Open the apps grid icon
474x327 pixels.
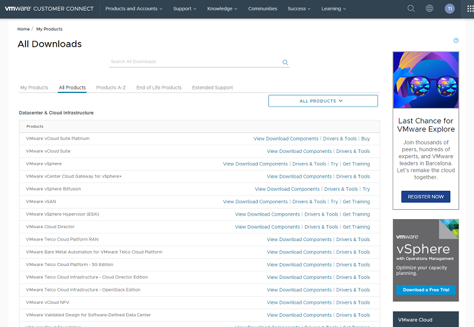470,9
